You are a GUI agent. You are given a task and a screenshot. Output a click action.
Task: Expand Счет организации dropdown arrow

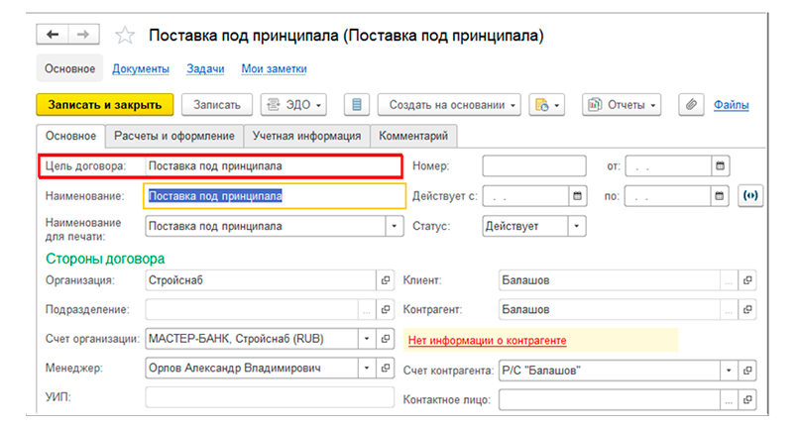(x=367, y=339)
